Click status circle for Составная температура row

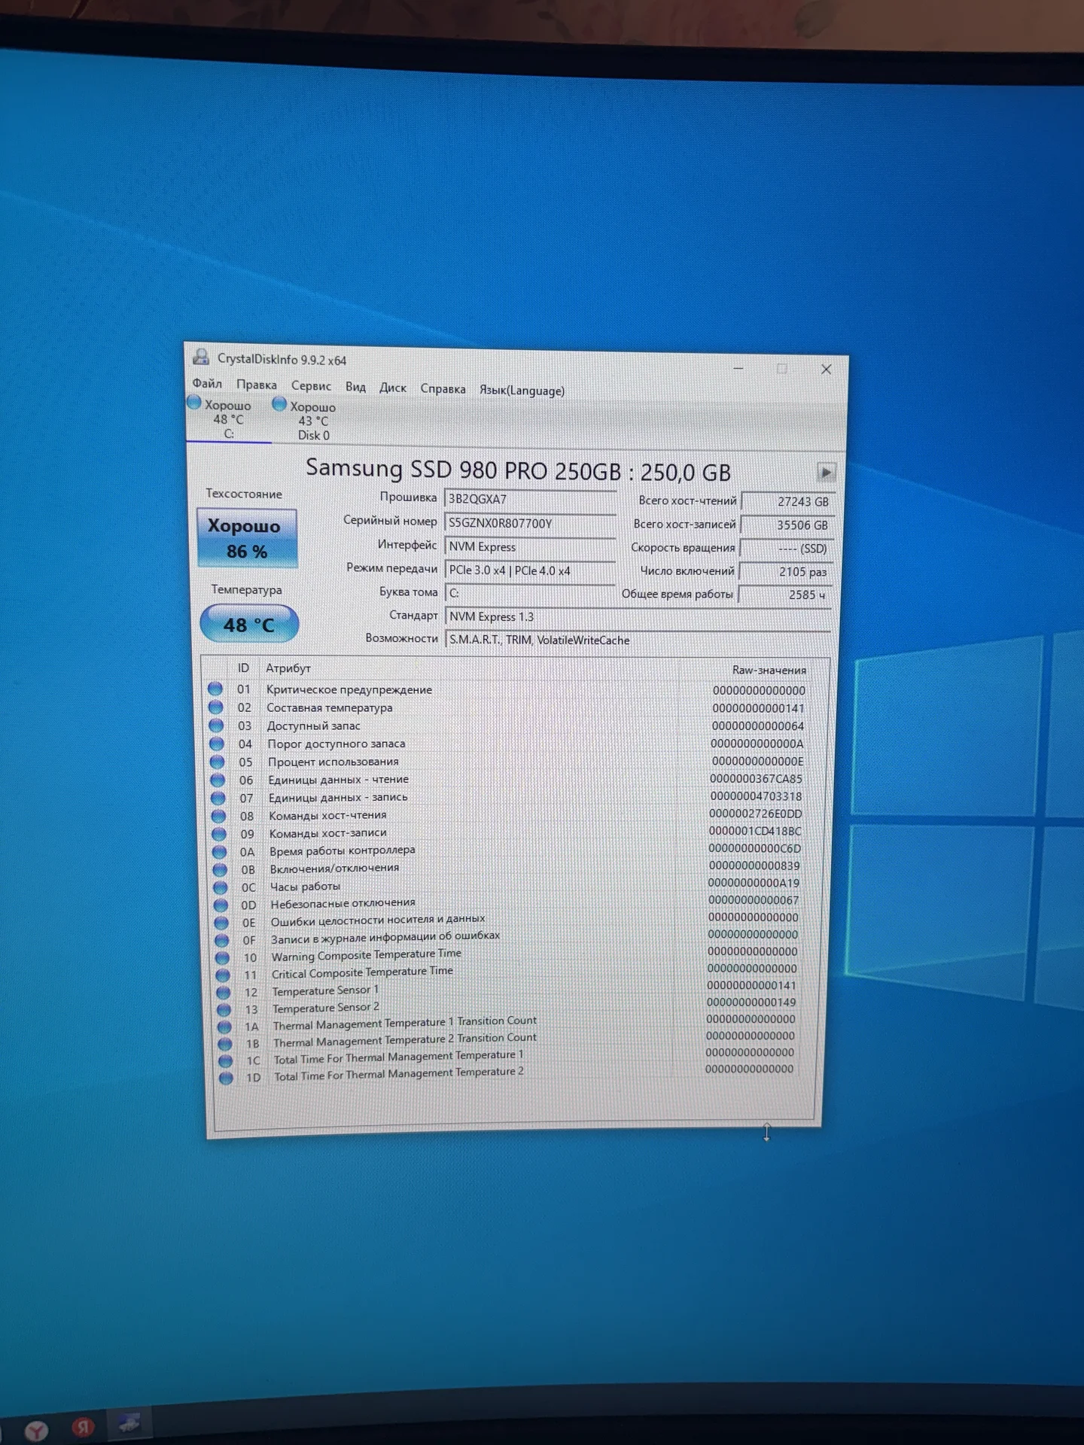[x=216, y=707]
